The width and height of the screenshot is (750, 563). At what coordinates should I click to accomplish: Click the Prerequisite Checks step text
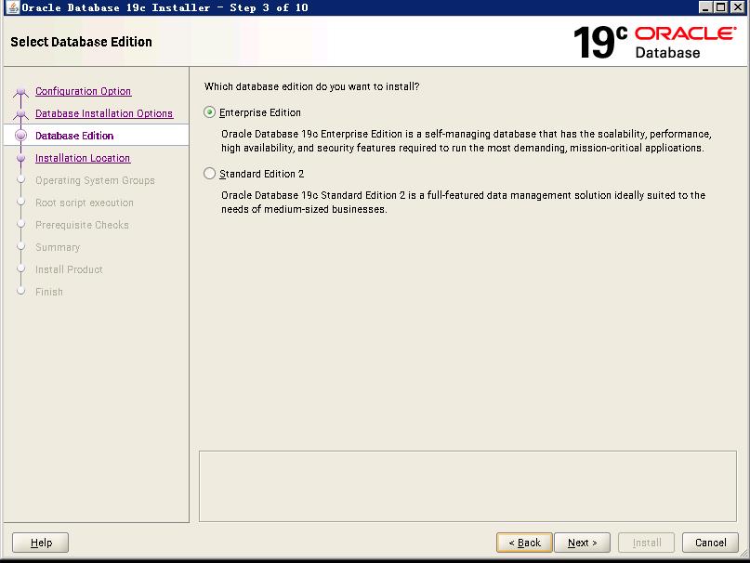pyautogui.click(x=82, y=225)
